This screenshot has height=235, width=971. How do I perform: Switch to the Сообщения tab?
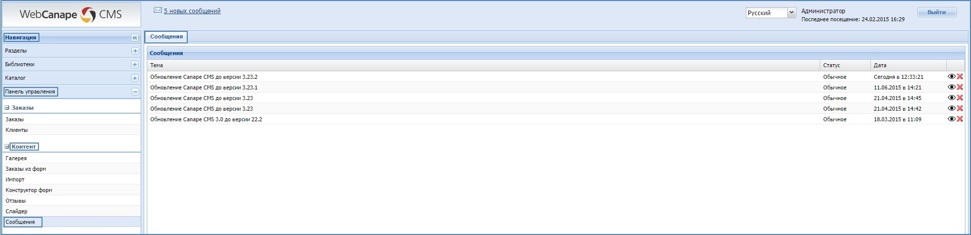point(166,36)
